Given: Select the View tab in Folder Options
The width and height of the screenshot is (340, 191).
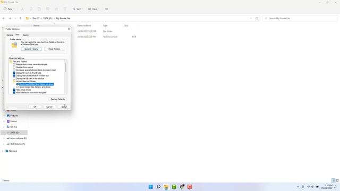Looking at the screenshot, I should (x=18, y=34).
